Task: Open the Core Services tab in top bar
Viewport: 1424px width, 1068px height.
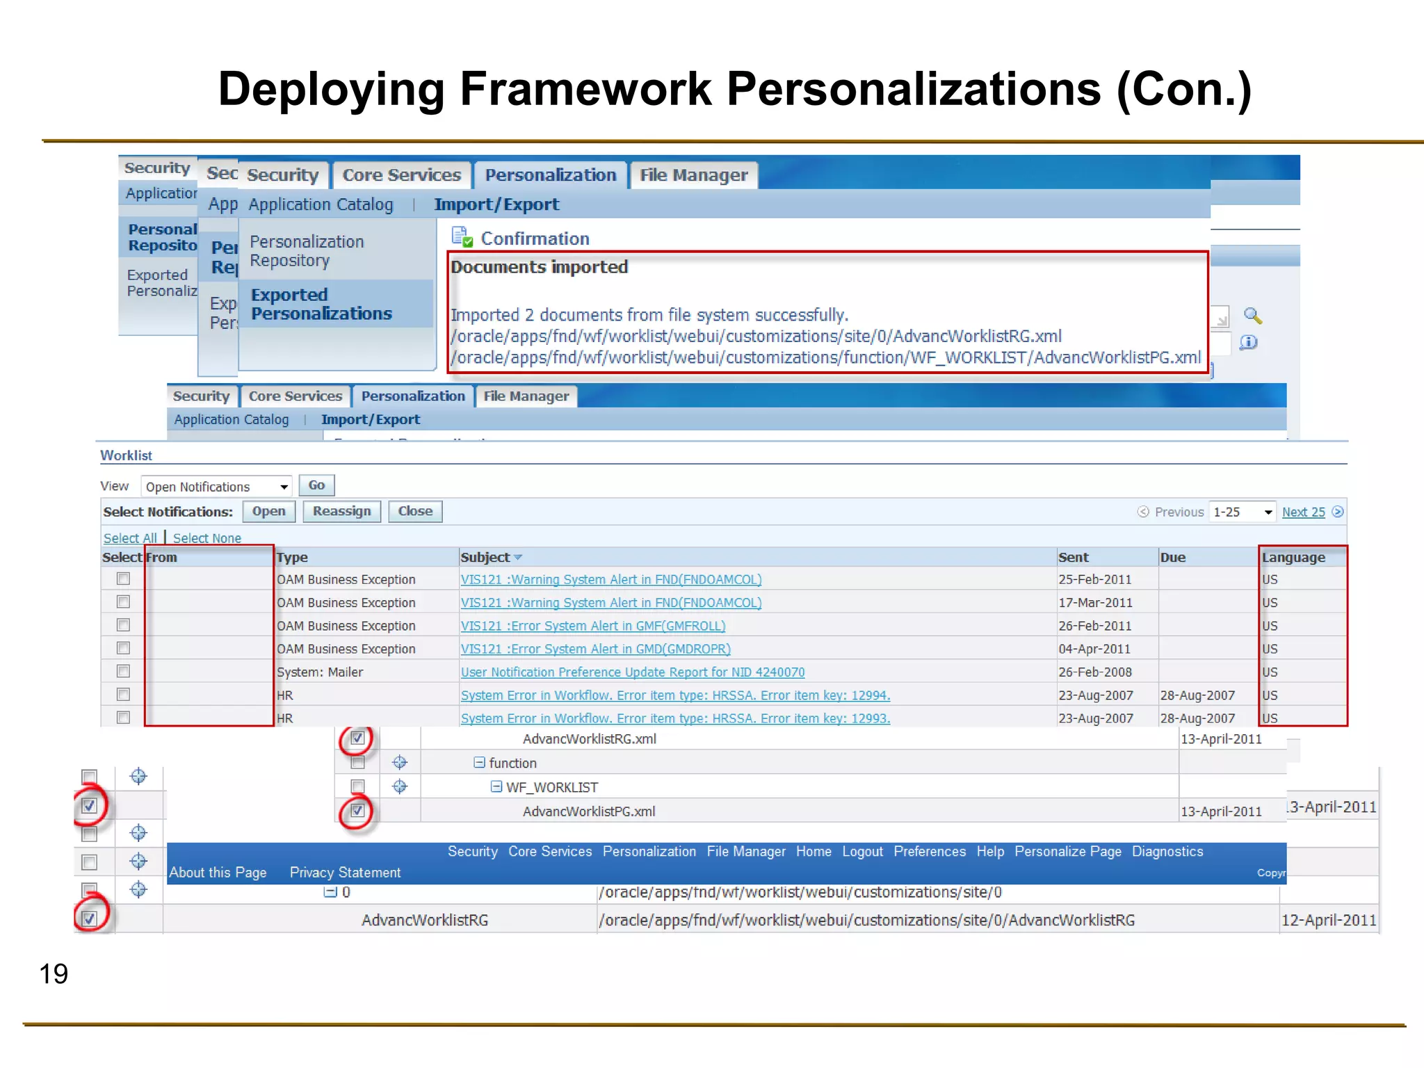Action: coord(401,175)
